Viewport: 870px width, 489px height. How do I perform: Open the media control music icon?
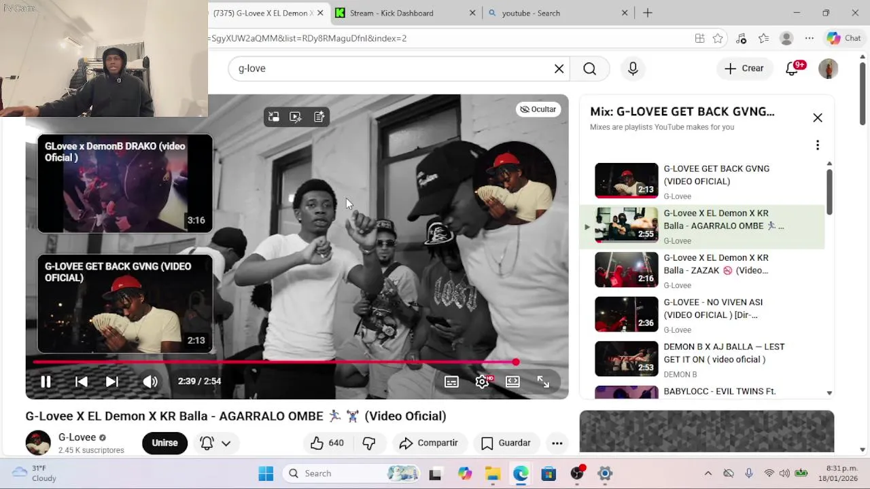click(741, 39)
